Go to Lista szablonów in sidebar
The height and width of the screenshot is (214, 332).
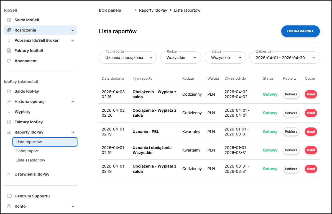point(30,160)
